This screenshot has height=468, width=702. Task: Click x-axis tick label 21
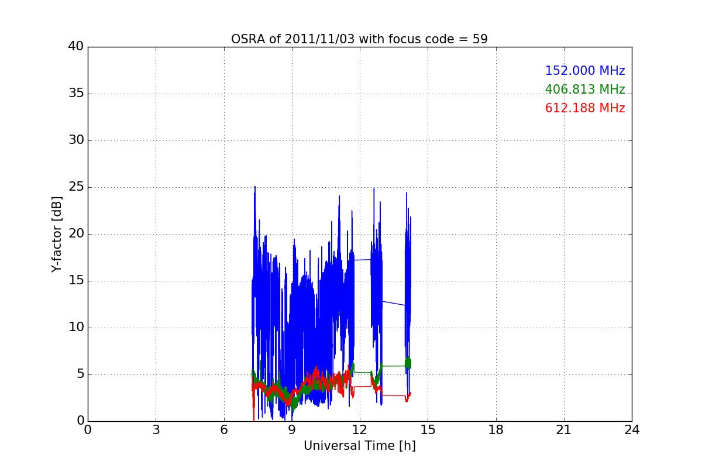(564, 430)
